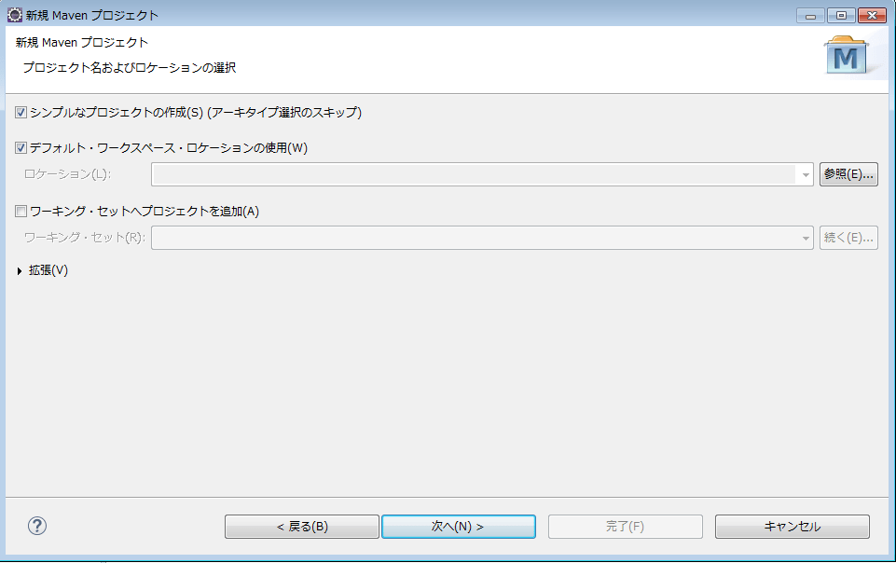Close the 新規 Maven プロジェクト dialog
Image resolution: width=896 pixels, height=563 pixels.
(872, 16)
